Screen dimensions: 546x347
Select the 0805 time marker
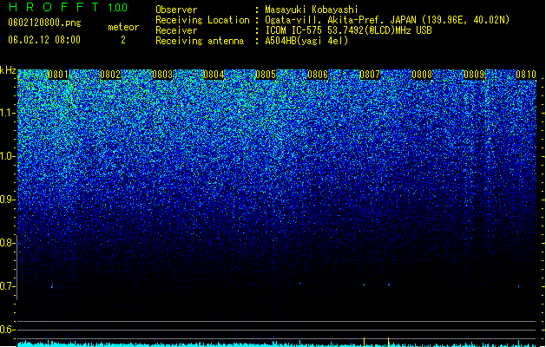tap(266, 75)
